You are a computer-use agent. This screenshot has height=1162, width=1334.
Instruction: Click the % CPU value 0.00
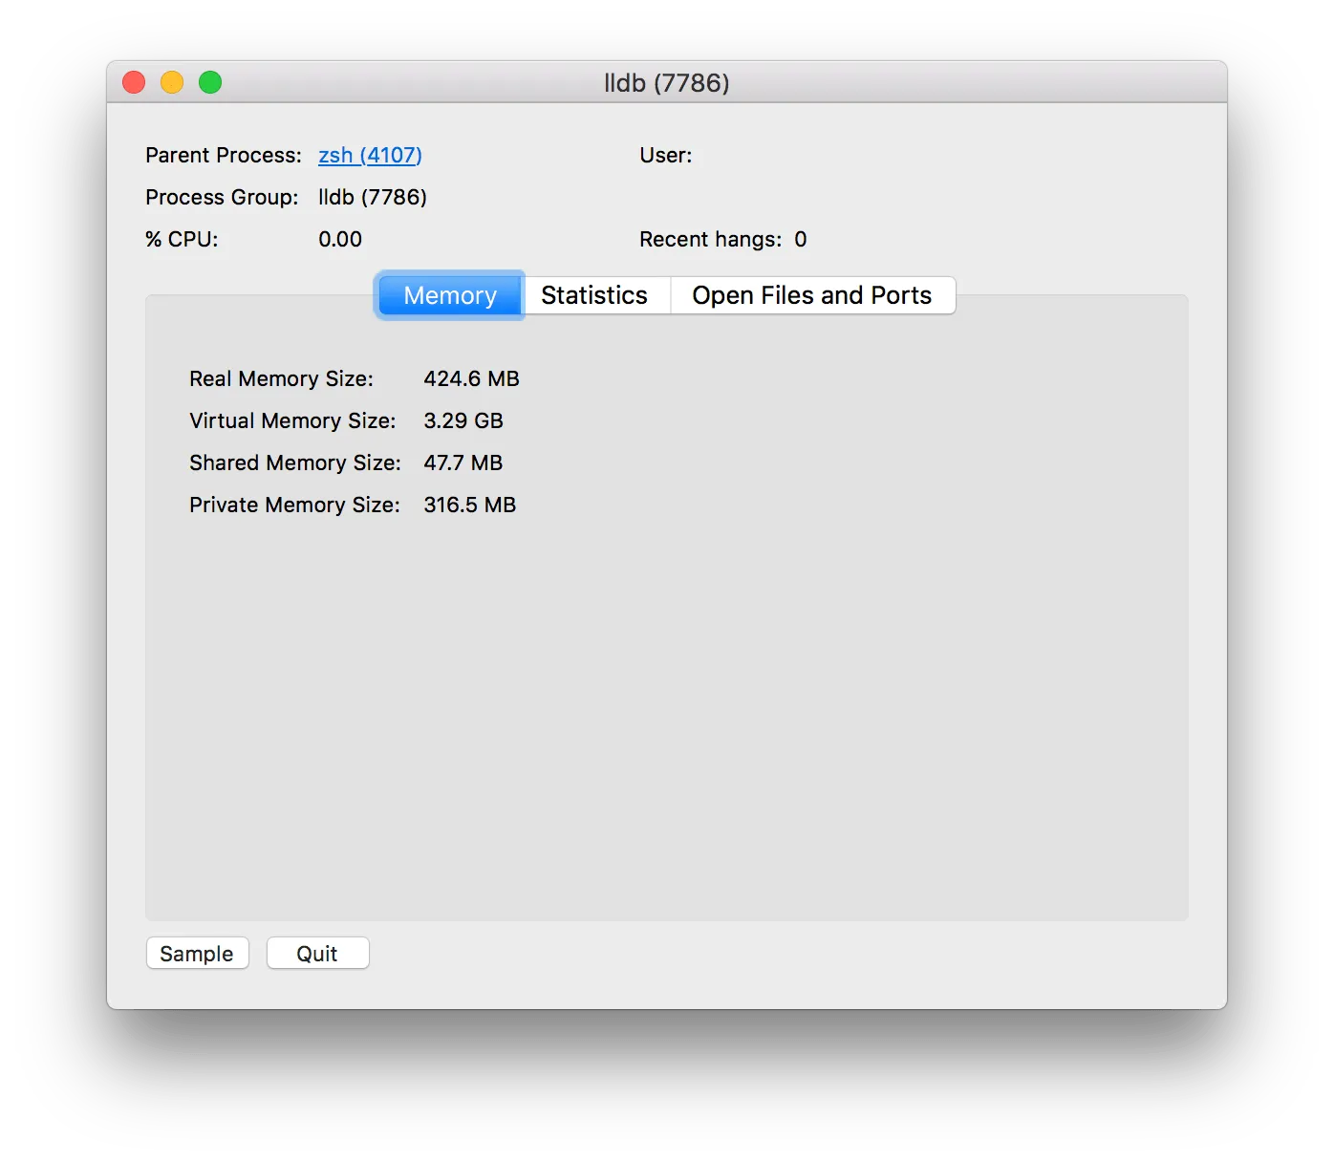point(339,239)
